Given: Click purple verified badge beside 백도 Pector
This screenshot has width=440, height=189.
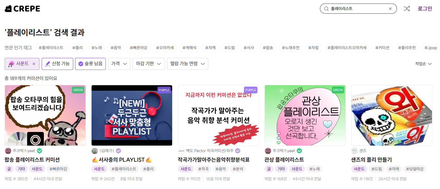Looking at the screenshot, I should pyautogui.click(x=238, y=151).
